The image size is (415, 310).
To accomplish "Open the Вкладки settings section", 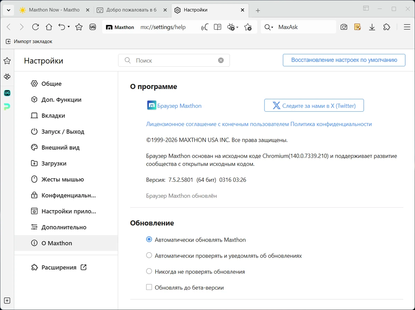I will [66, 115].
